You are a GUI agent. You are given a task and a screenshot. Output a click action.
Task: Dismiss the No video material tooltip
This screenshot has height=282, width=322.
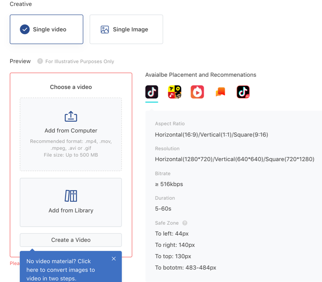click(114, 259)
